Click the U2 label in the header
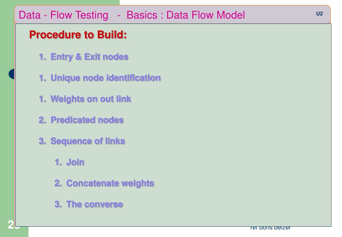The height and width of the screenshot is (237, 342). click(319, 14)
